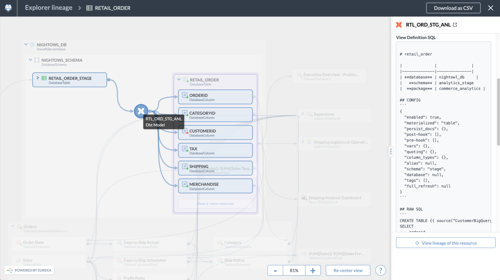Click the Powered by Eureka badge
Screen dimensions: 500x280
29,270
